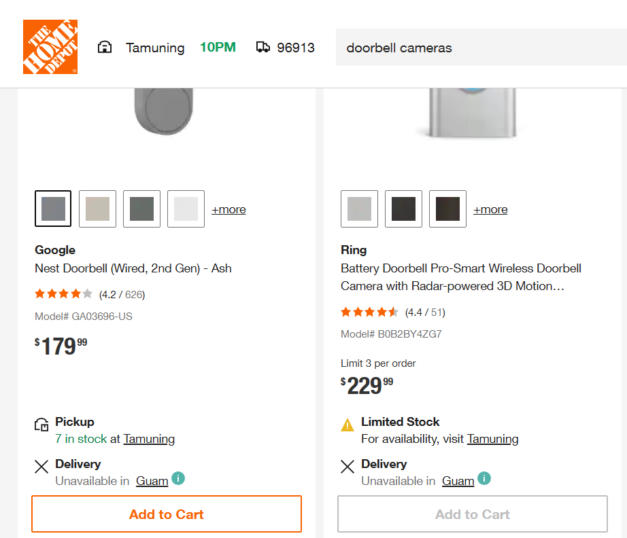Select the dark green Nest color swatch
Screen dimensions: 627x538
click(142, 209)
